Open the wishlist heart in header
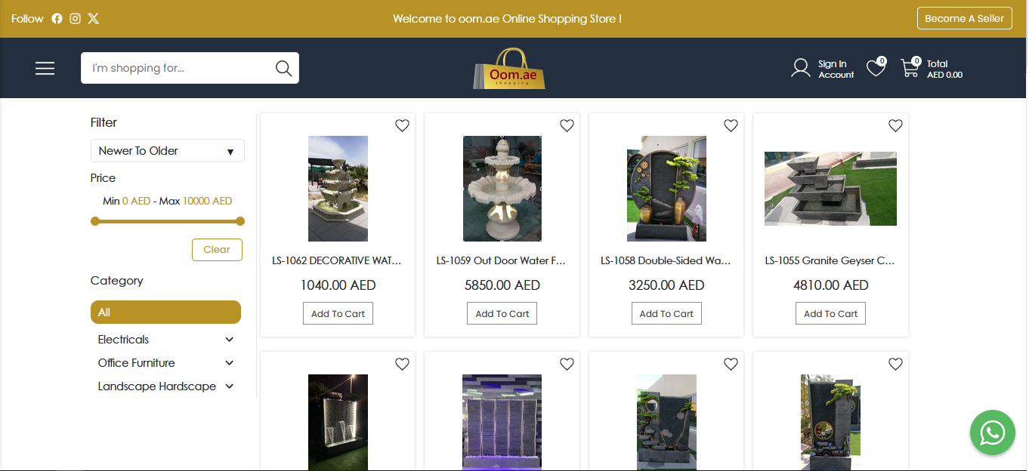This screenshot has width=1029, height=471. (876, 68)
